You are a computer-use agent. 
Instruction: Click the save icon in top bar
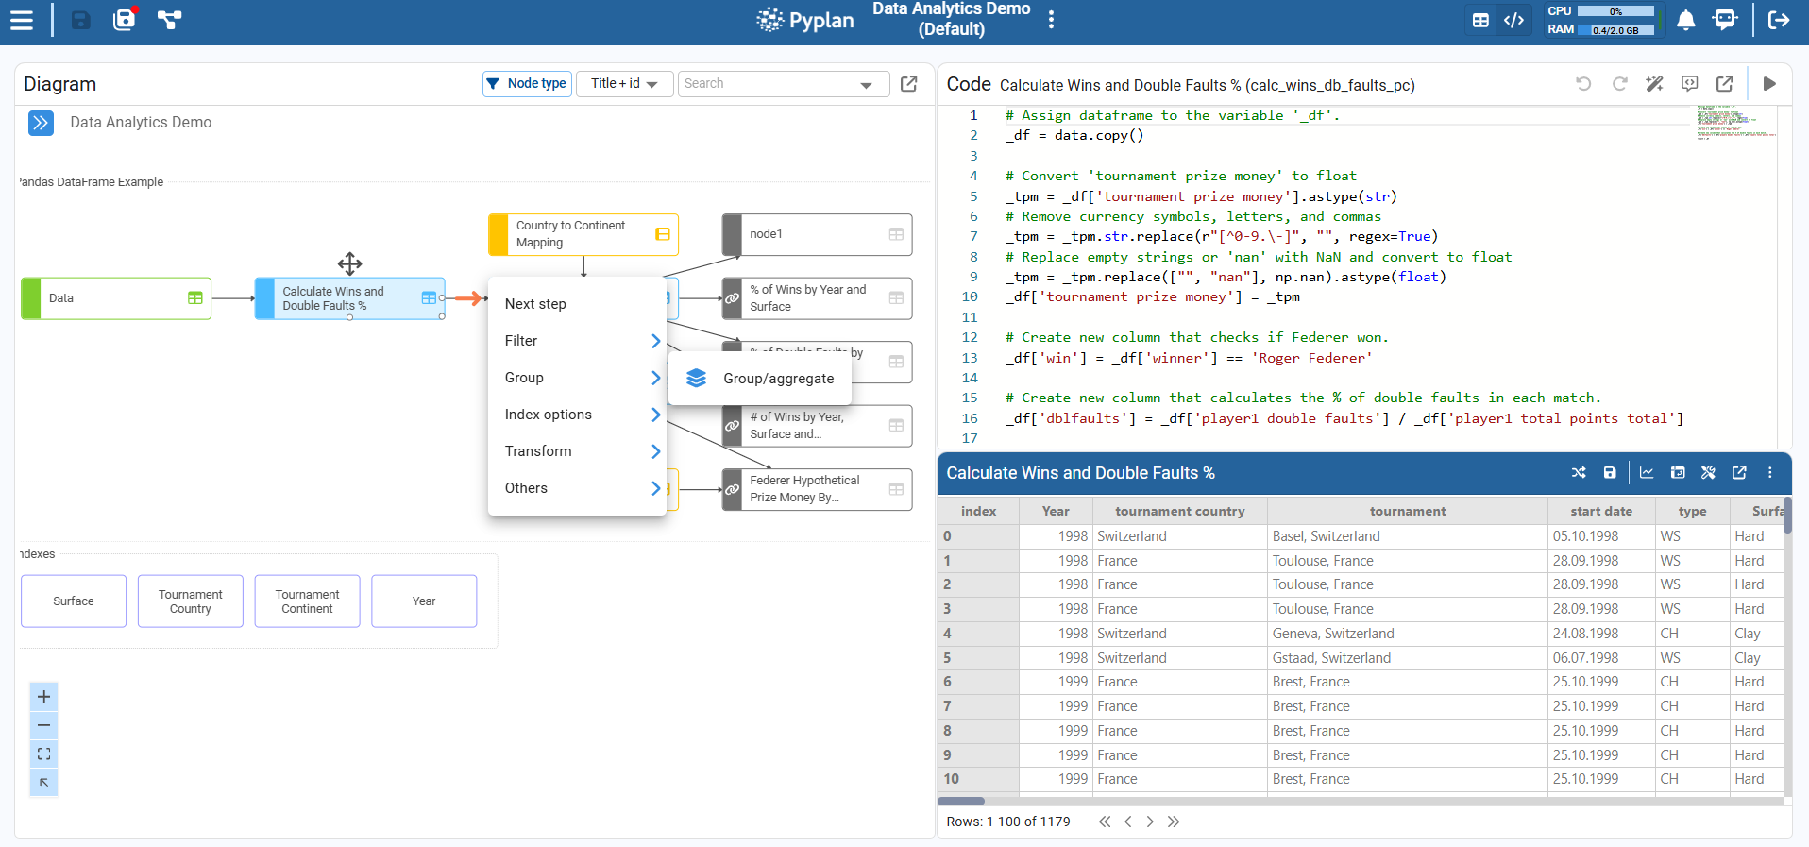(x=81, y=20)
